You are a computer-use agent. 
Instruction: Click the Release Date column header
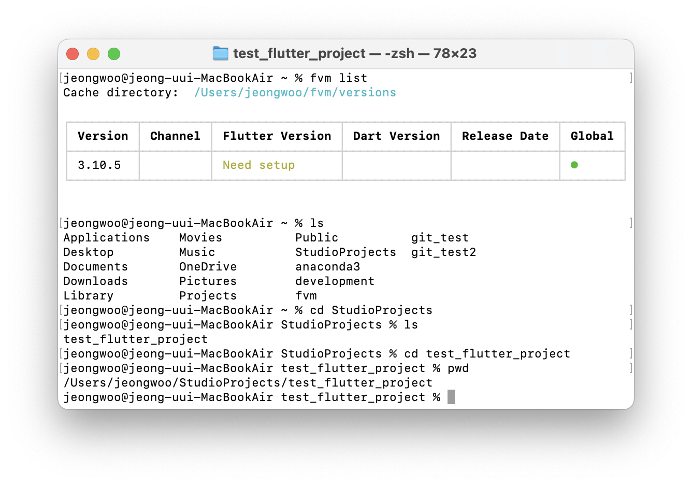[505, 136]
